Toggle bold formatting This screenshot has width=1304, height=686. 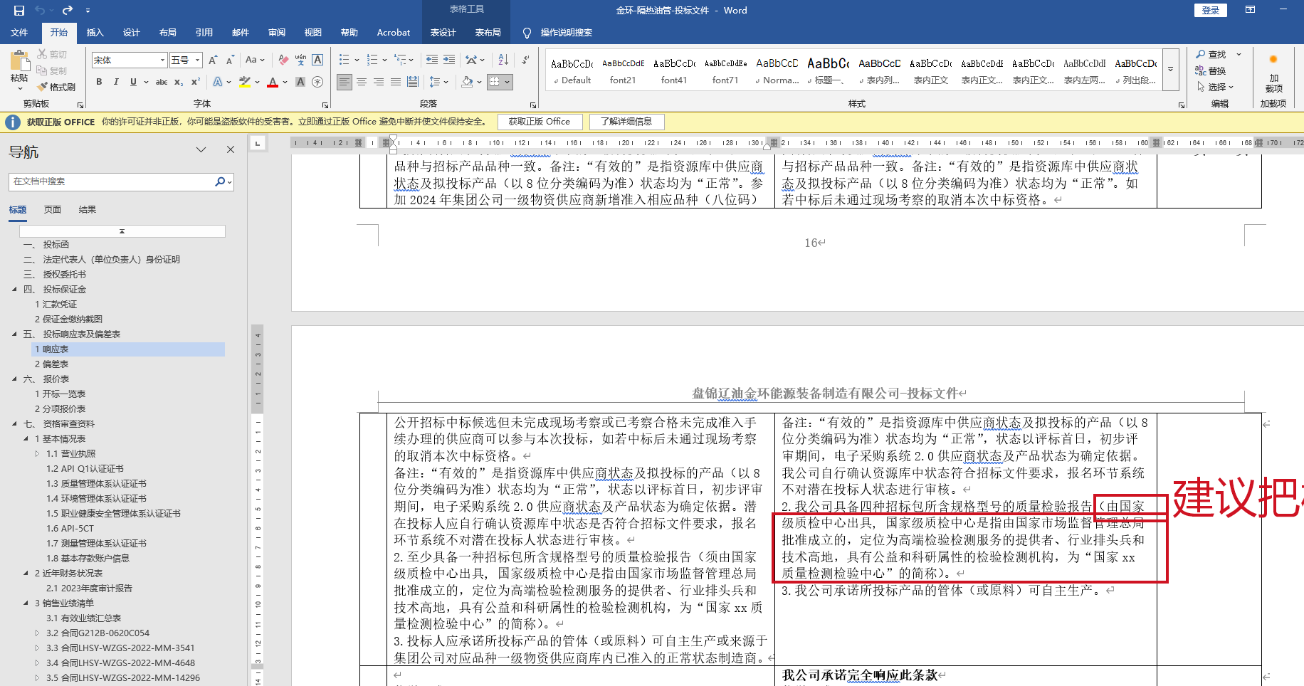99,82
